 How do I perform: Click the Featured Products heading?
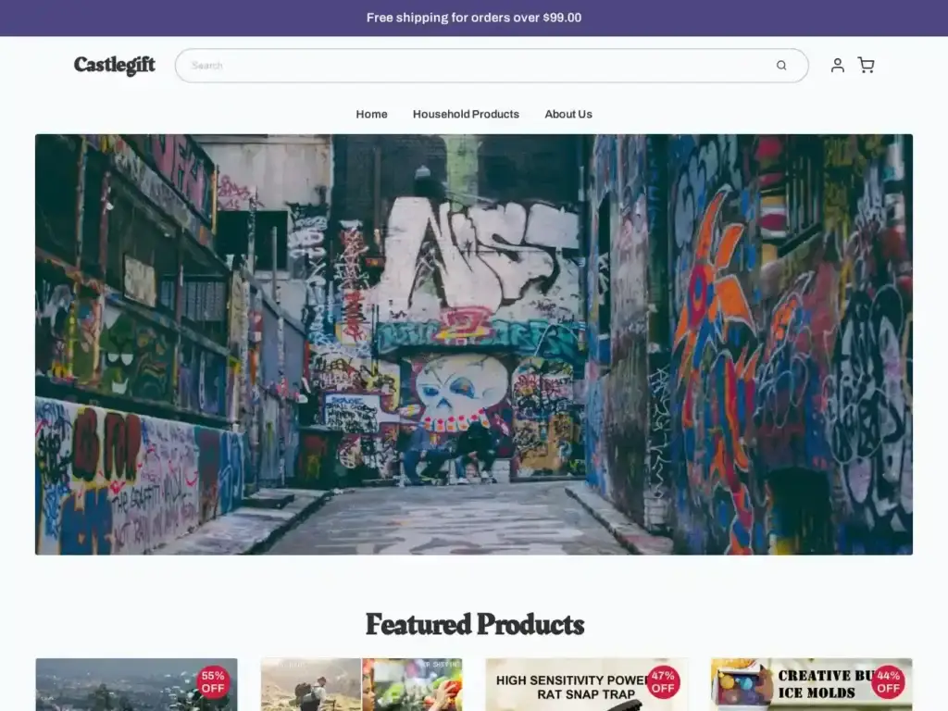click(x=474, y=624)
